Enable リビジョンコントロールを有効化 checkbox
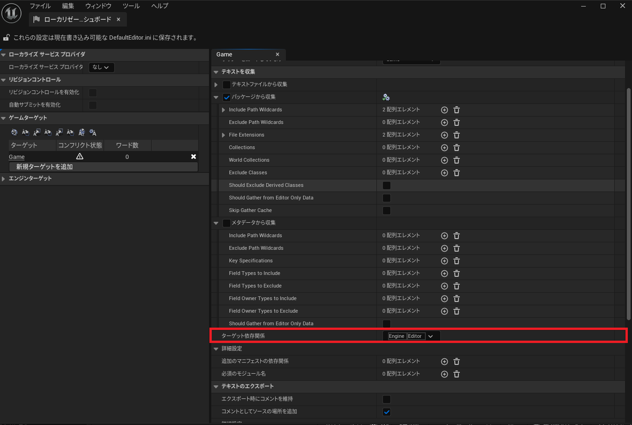Screen dimensions: 632x425 pos(93,92)
